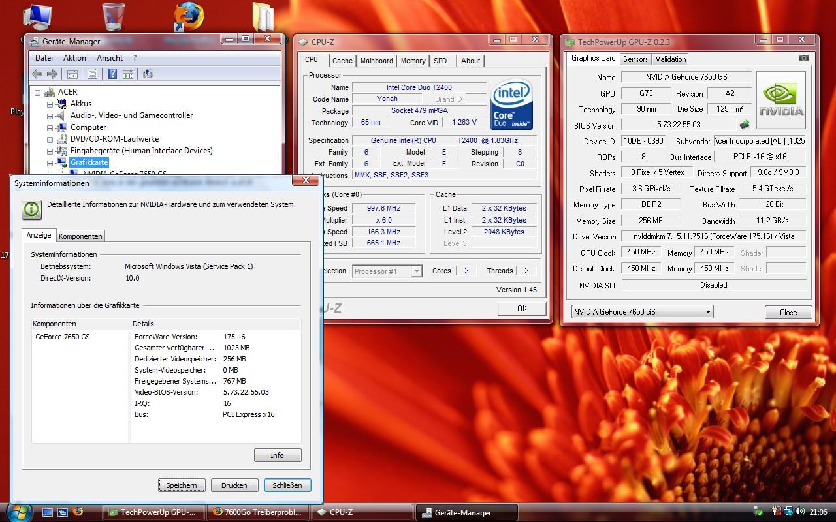The width and height of the screenshot is (836, 522).
Task: Open the folder icon on desktop
Action: (263, 18)
